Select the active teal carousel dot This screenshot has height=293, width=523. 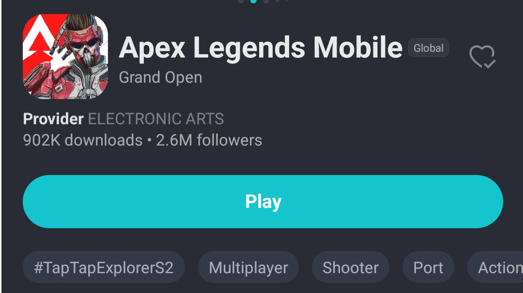click(x=253, y=1)
